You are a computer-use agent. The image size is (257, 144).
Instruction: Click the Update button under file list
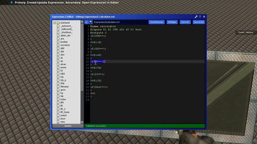pos(68,126)
